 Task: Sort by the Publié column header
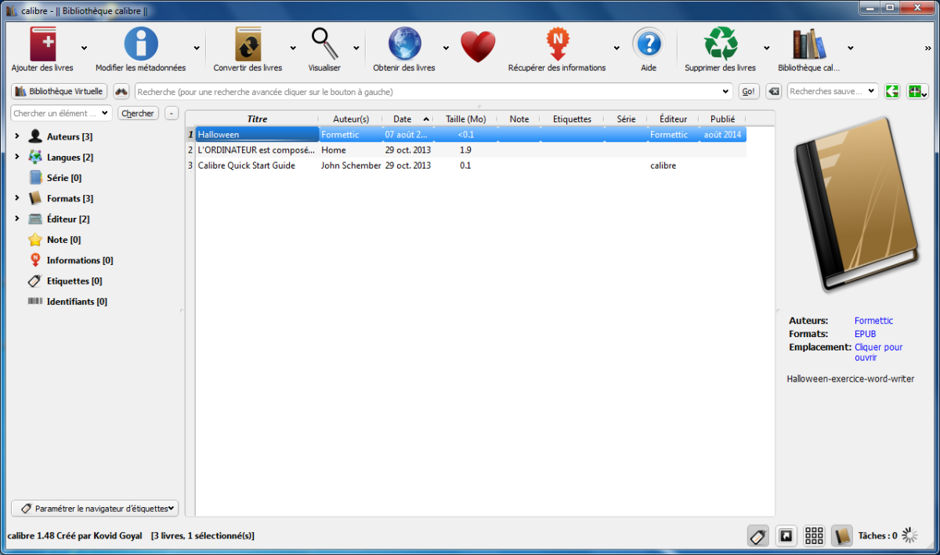coord(722,119)
